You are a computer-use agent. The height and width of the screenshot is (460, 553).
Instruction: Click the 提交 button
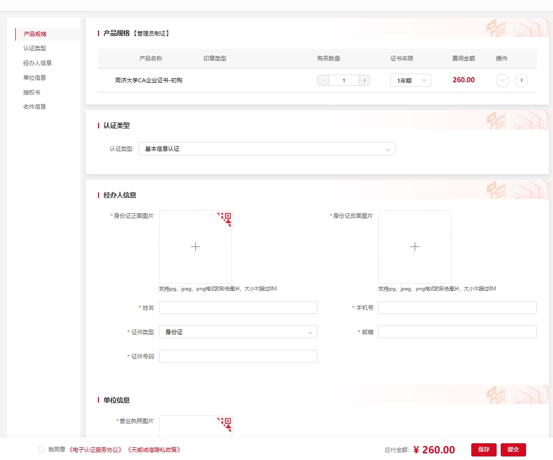(513, 449)
